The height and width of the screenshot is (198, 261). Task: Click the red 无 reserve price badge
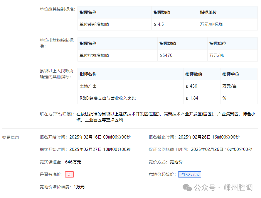point(69,174)
